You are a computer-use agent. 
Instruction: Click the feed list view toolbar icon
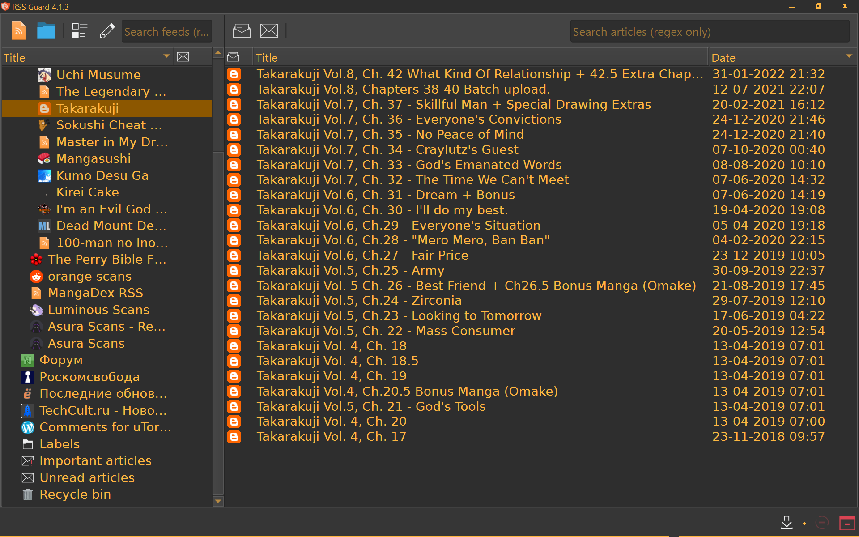coord(79,31)
